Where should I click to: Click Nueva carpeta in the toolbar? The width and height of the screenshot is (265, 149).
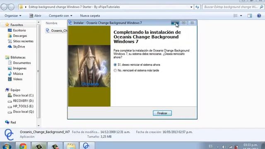(x=90, y=16)
